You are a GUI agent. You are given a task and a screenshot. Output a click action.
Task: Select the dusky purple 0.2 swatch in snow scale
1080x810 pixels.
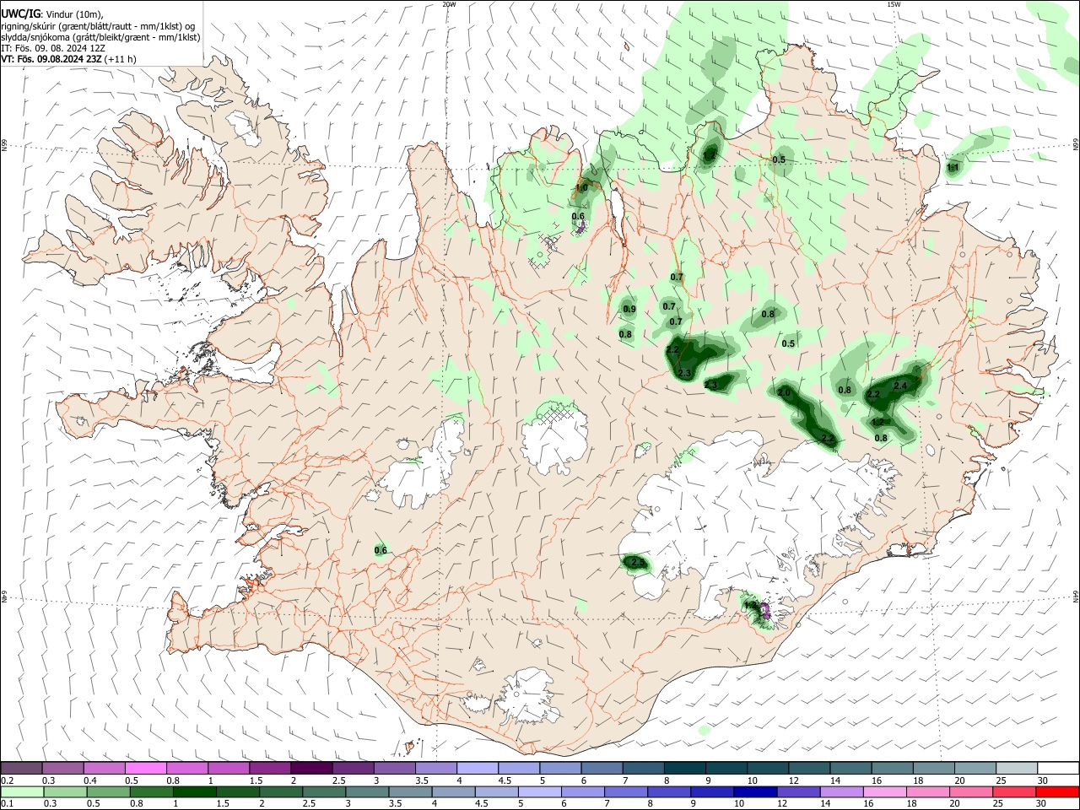(x=22, y=769)
